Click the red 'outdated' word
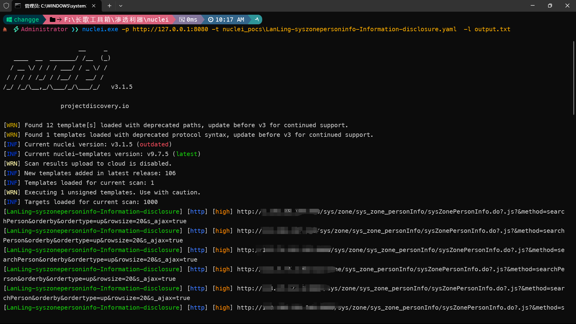576x324 pixels. coord(154,144)
